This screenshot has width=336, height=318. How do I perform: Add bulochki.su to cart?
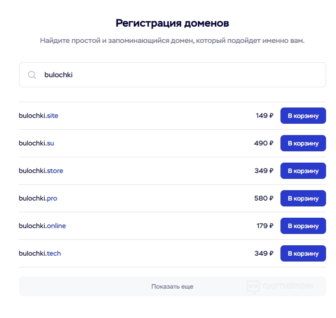(x=303, y=143)
